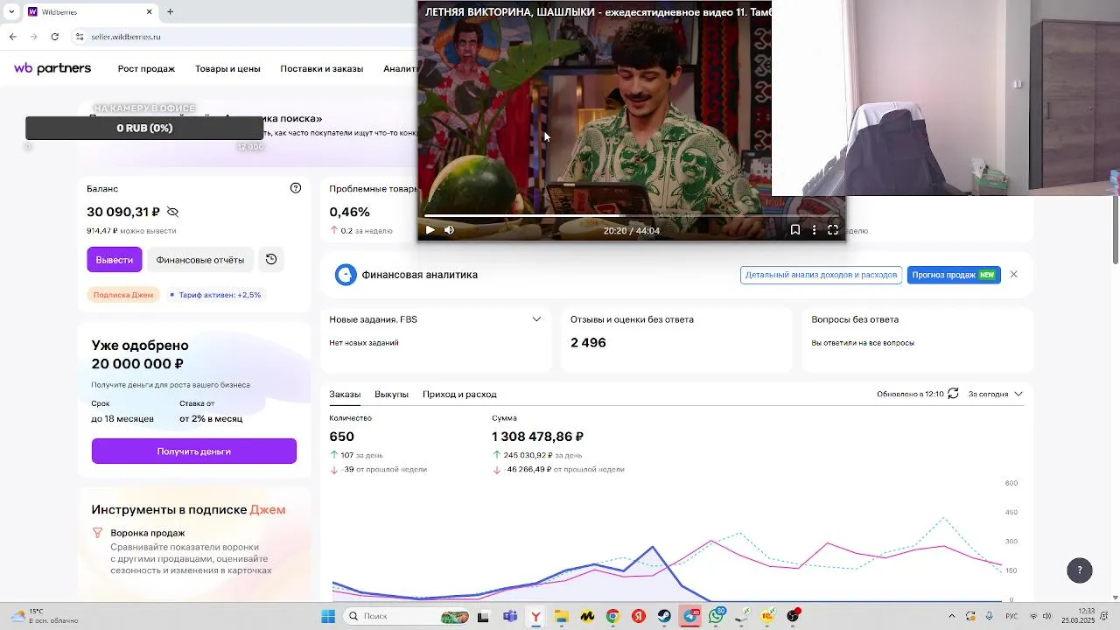Image resolution: width=1120 pixels, height=630 pixels.
Task: Open volume control in system tray
Action: 1047,616
